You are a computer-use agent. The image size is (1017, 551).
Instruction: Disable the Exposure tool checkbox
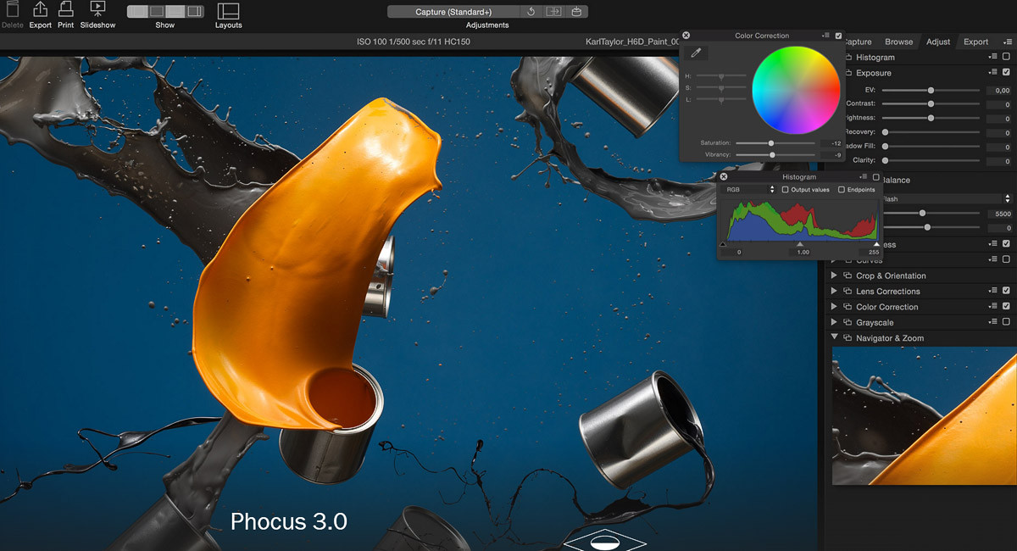pos(1006,72)
